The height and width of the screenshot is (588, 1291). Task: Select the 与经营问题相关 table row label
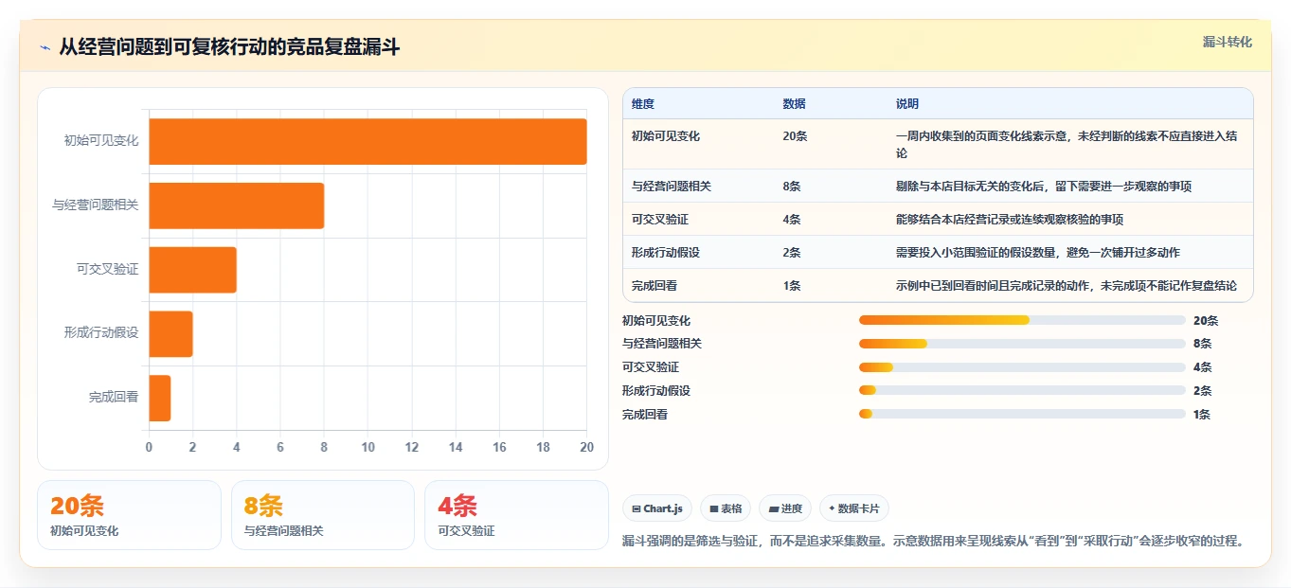pyautogui.click(x=672, y=187)
